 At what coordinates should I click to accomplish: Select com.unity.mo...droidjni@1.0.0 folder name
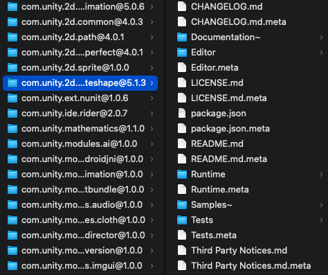point(82,159)
